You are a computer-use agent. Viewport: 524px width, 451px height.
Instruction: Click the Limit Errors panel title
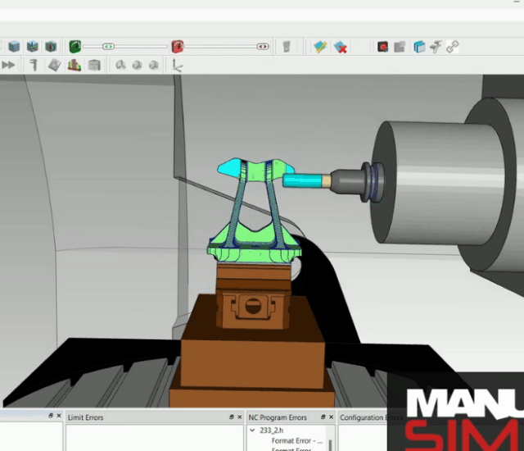85,417
